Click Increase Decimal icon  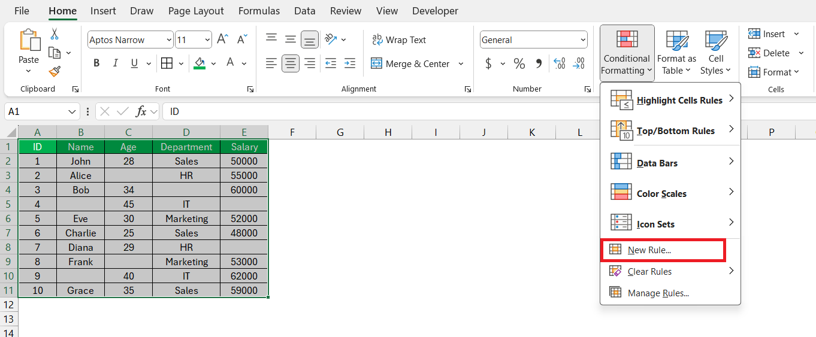pyautogui.click(x=560, y=63)
